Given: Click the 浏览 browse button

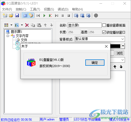Looking at the screenshot, I should coord(120,53).
